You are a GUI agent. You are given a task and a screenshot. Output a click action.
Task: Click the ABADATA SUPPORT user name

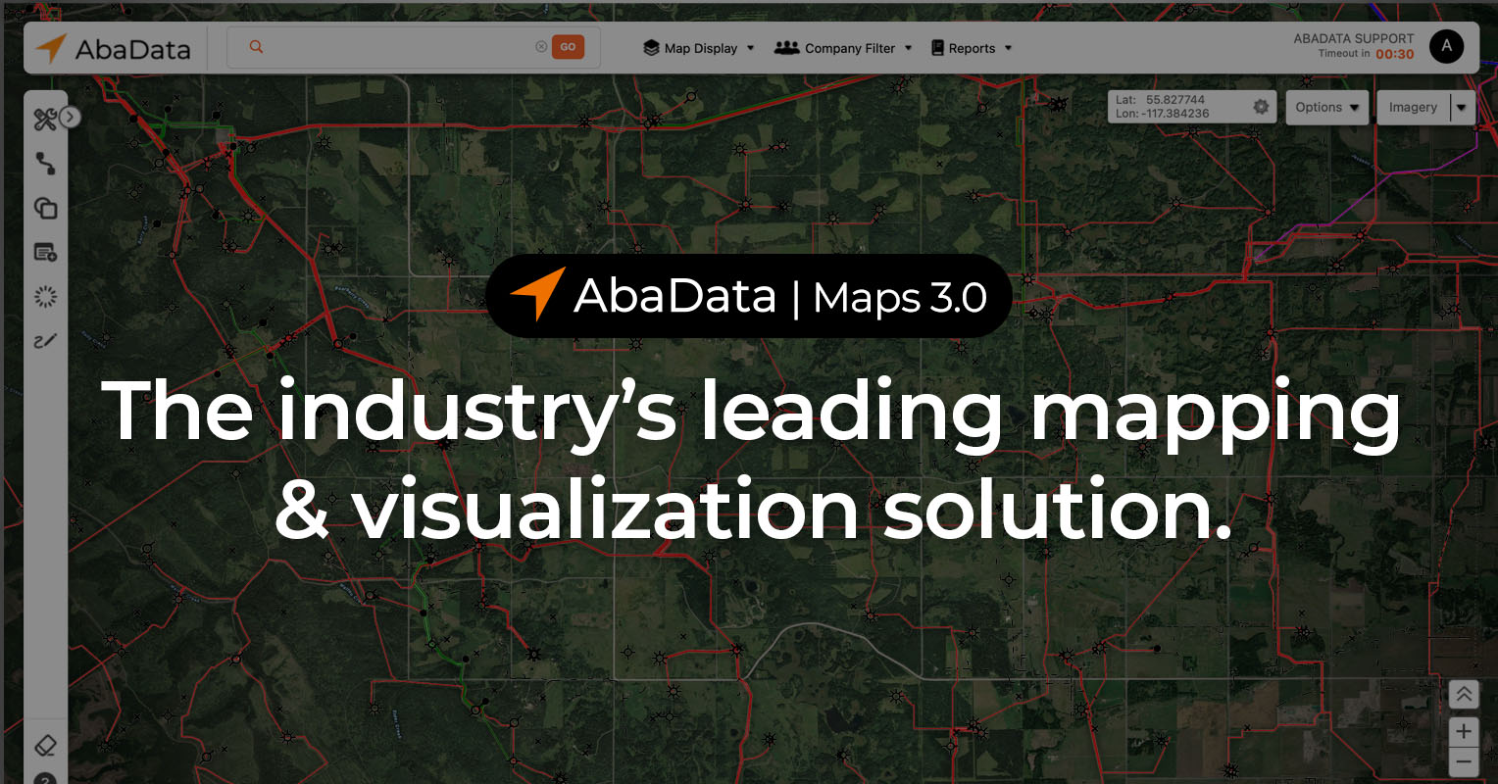(1354, 39)
